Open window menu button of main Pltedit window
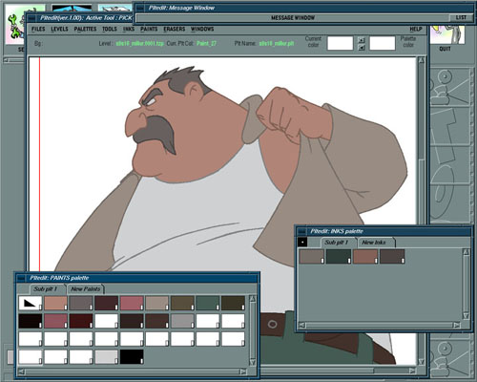 coord(31,18)
